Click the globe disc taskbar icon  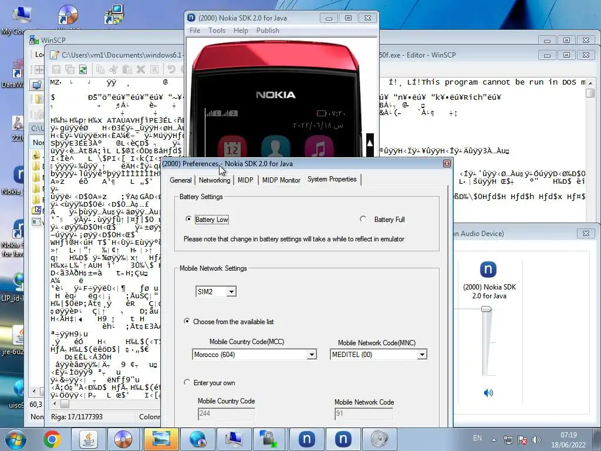click(198, 439)
